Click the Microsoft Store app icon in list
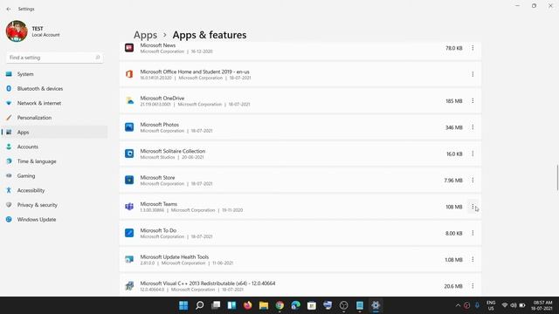Screen dimensions: 559x314 [x=129, y=181]
